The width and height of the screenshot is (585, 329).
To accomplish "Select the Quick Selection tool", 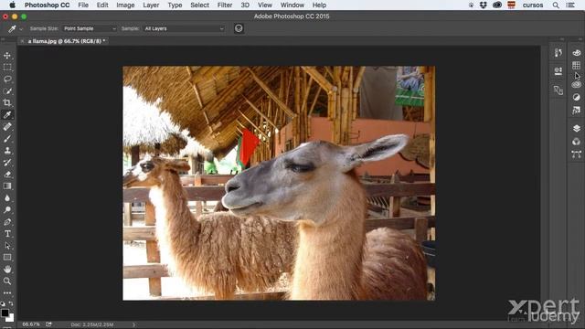I will pos(7,91).
